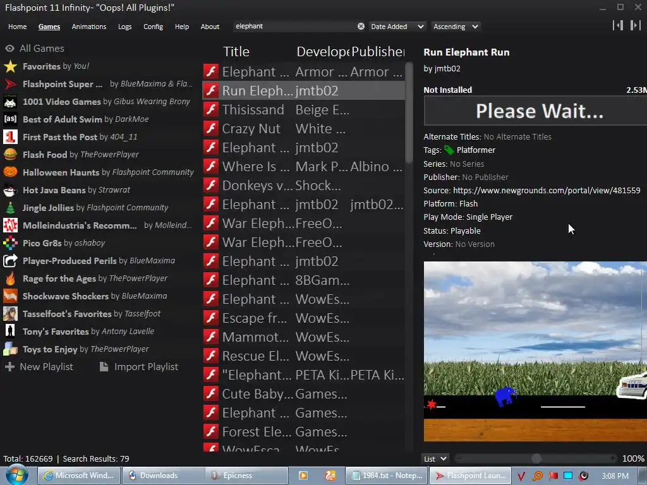
Task: Select the Donkeys v... game row
Action: pyautogui.click(x=304, y=186)
